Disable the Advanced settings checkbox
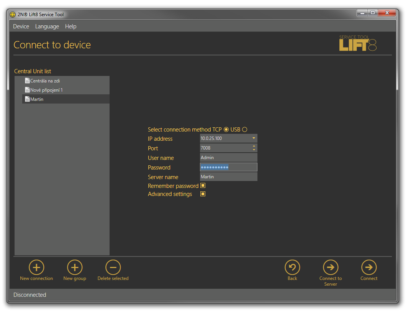 point(203,194)
